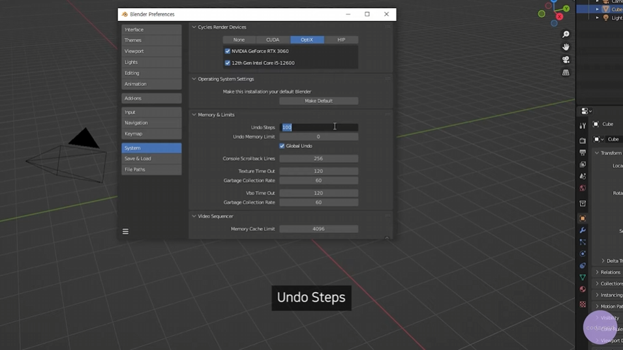Image resolution: width=623 pixels, height=350 pixels.
Task: Collapse the Video Sequencer section
Action: 194,216
